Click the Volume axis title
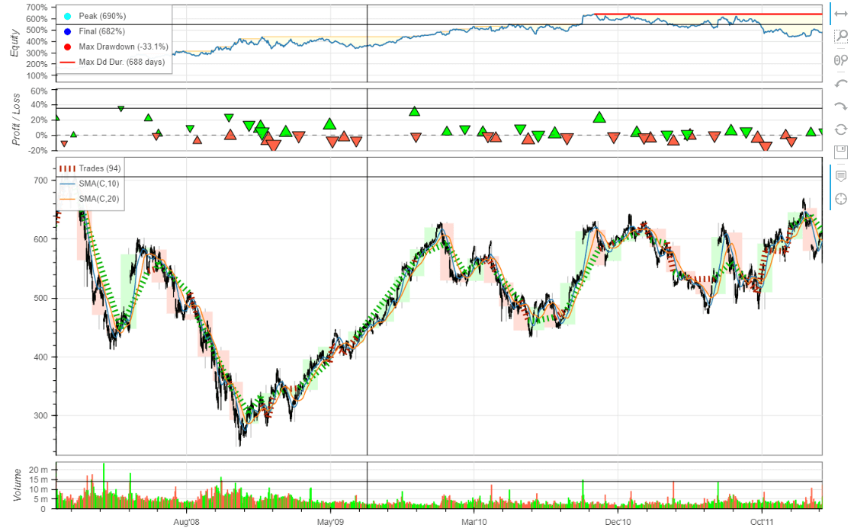The width and height of the screenshot is (854, 531). click(x=17, y=485)
